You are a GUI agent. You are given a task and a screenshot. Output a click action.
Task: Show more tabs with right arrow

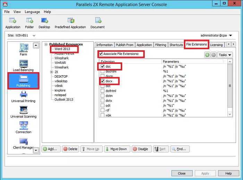coord(234,44)
